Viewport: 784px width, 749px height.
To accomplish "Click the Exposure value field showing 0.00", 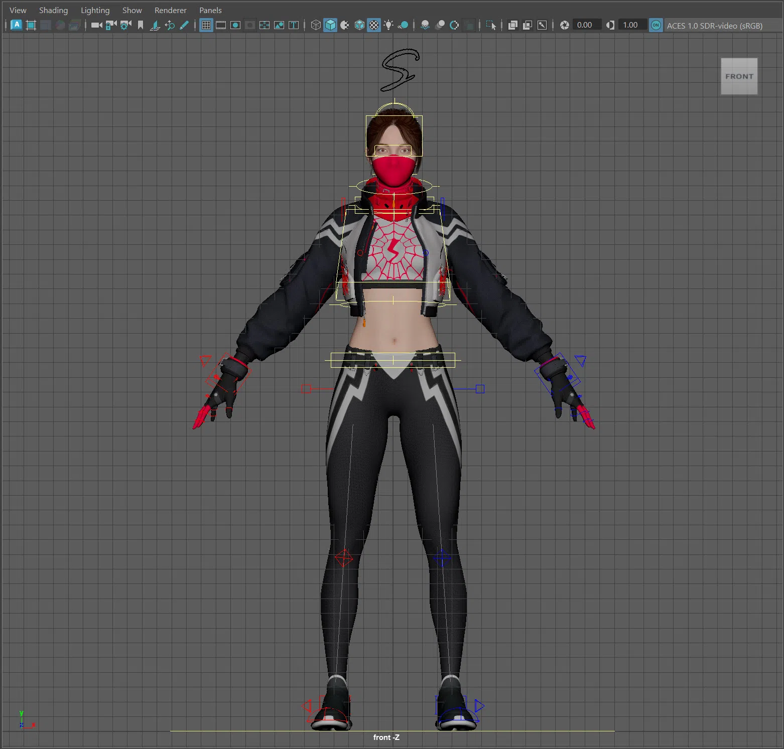I will tap(585, 25).
